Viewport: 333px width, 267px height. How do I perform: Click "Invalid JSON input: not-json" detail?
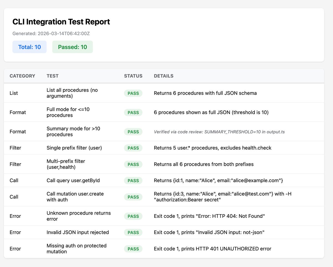[209, 232]
